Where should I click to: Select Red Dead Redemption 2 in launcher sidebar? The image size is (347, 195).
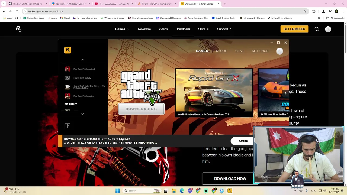click(85, 69)
